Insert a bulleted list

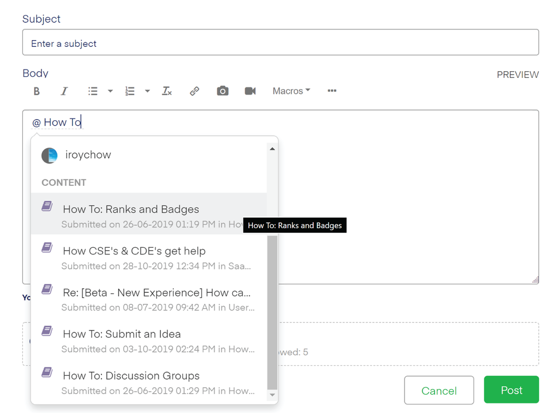(92, 91)
